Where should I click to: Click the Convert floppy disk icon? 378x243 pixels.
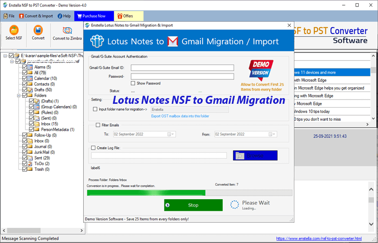38,30
